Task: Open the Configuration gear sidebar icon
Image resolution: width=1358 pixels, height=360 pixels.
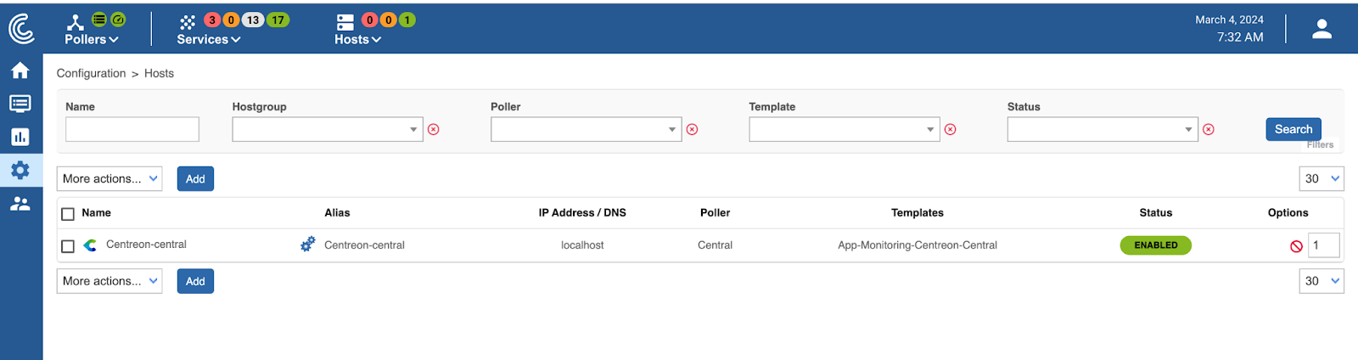Action: click(20, 170)
